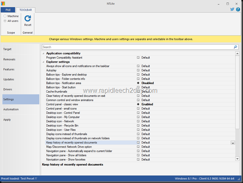
Task: Click state icon for Navigation pane Show favorites
Action: (x=138, y=159)
